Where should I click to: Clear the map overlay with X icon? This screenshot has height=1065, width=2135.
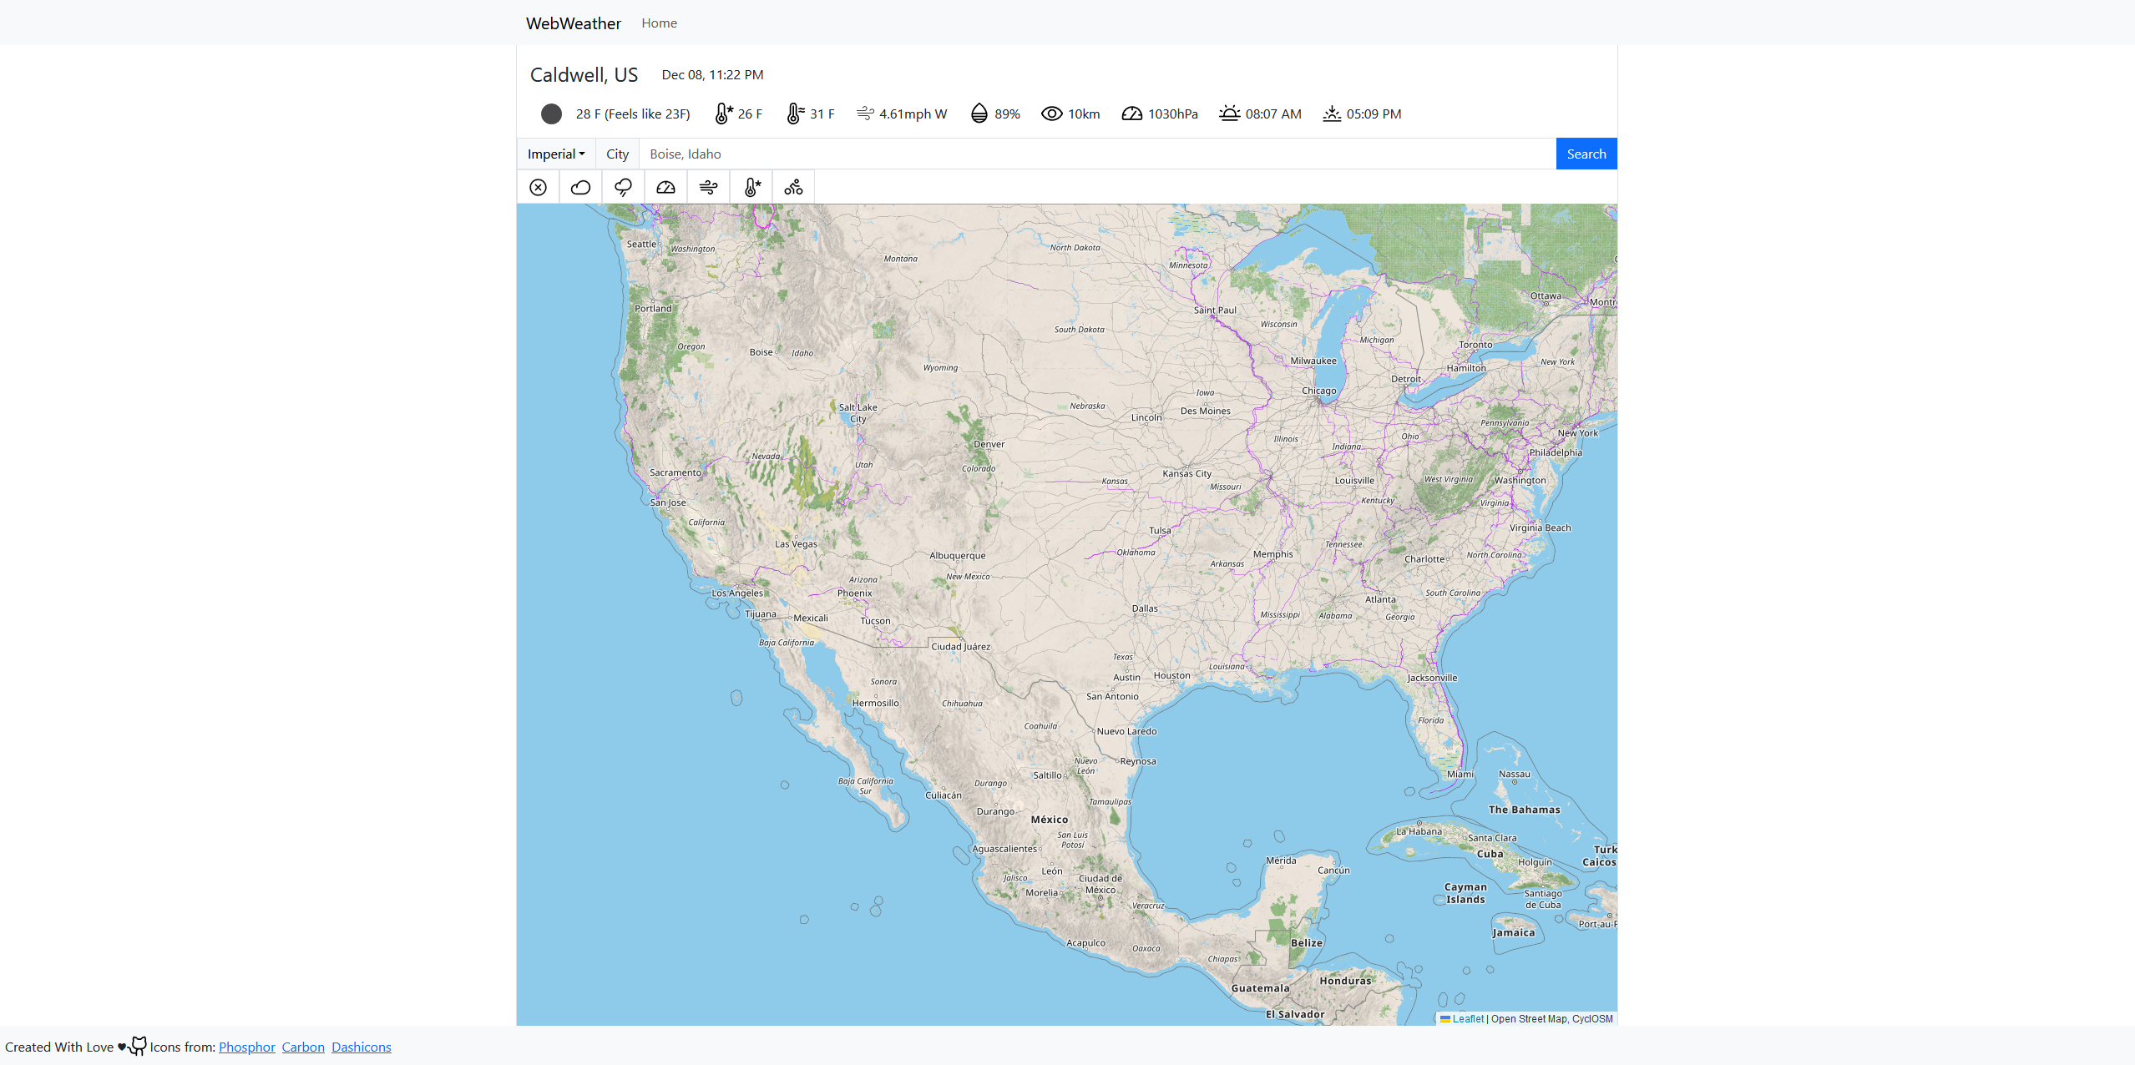[538, 187]
